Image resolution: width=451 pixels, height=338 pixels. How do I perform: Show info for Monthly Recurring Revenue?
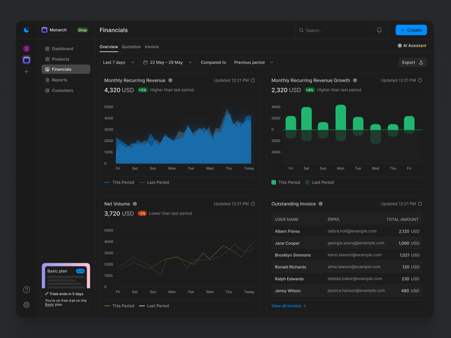(170, 81)
